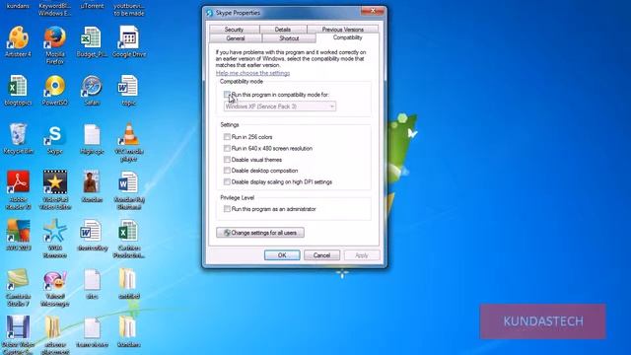Enable Disable display scaling on high DPI
The height and width of the screenshot is (355, 631).
click(x=227, y=181)
